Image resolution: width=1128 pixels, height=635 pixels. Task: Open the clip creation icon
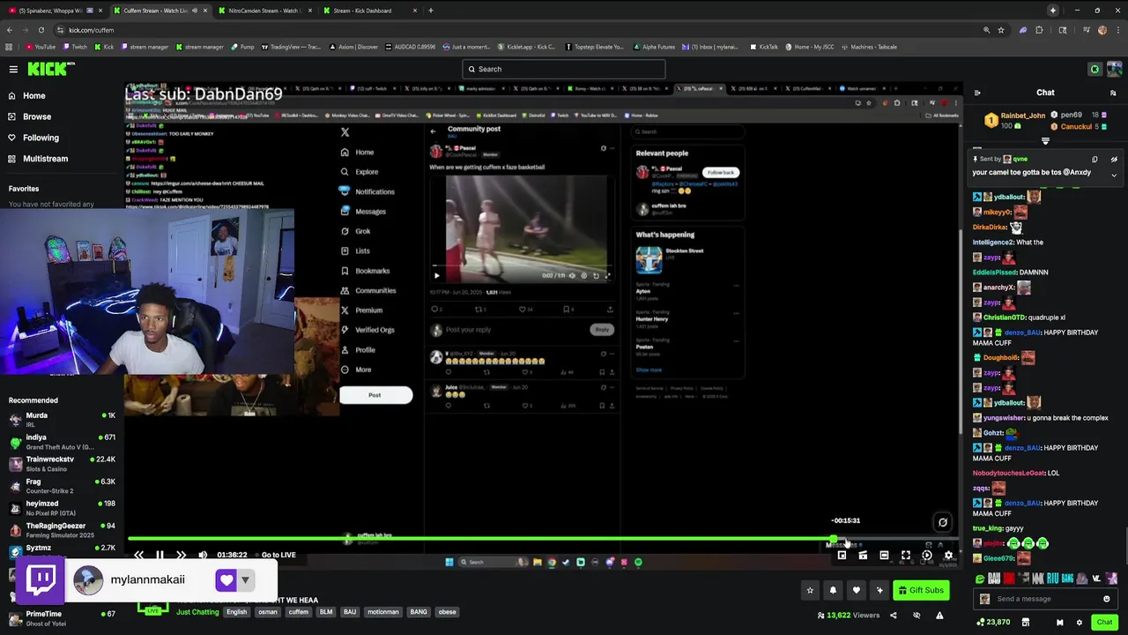coord(863,556)
